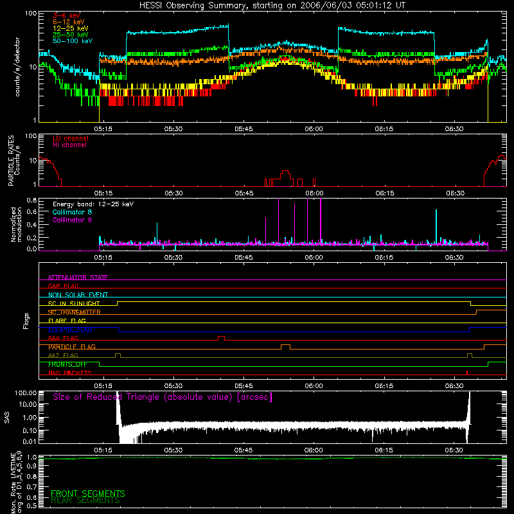Click 06:00 tick under count rate plot
Screen dimensions: 514x514
(x=314, y=129)
